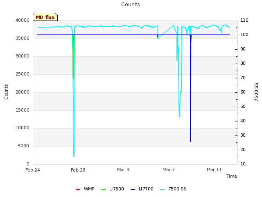Click the 20000 left axis value
The height and width of the screenshot is (197, 262).
[23, 92]
